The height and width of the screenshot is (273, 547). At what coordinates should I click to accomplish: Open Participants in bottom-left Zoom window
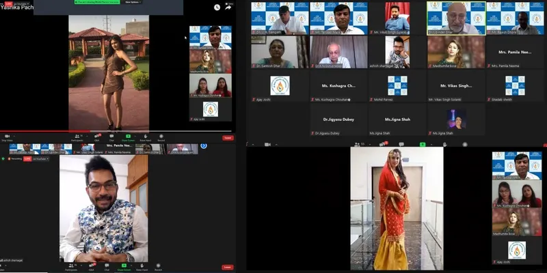point(71,267)
